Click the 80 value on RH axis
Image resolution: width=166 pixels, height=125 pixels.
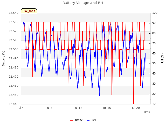154,33
